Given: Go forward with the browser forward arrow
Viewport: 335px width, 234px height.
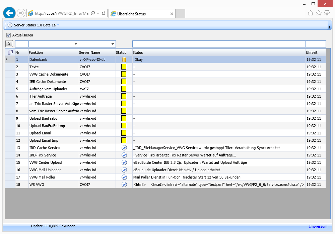Looking at the screenshot, I should (21, 13).
